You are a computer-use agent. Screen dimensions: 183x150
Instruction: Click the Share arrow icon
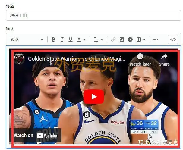[164, 57]
